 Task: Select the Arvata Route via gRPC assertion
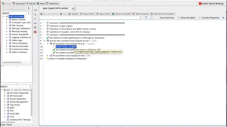click(66, 47)
